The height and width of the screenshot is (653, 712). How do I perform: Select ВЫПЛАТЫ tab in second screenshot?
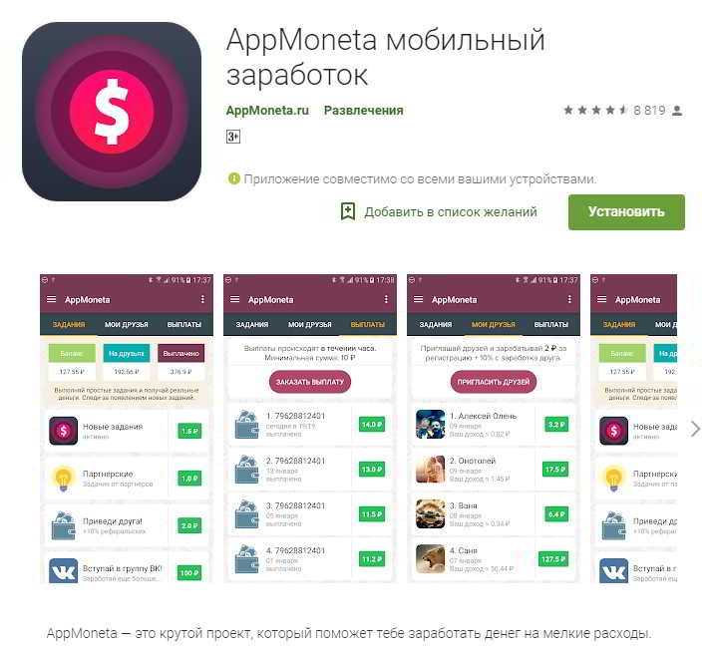tap(368, 325)
